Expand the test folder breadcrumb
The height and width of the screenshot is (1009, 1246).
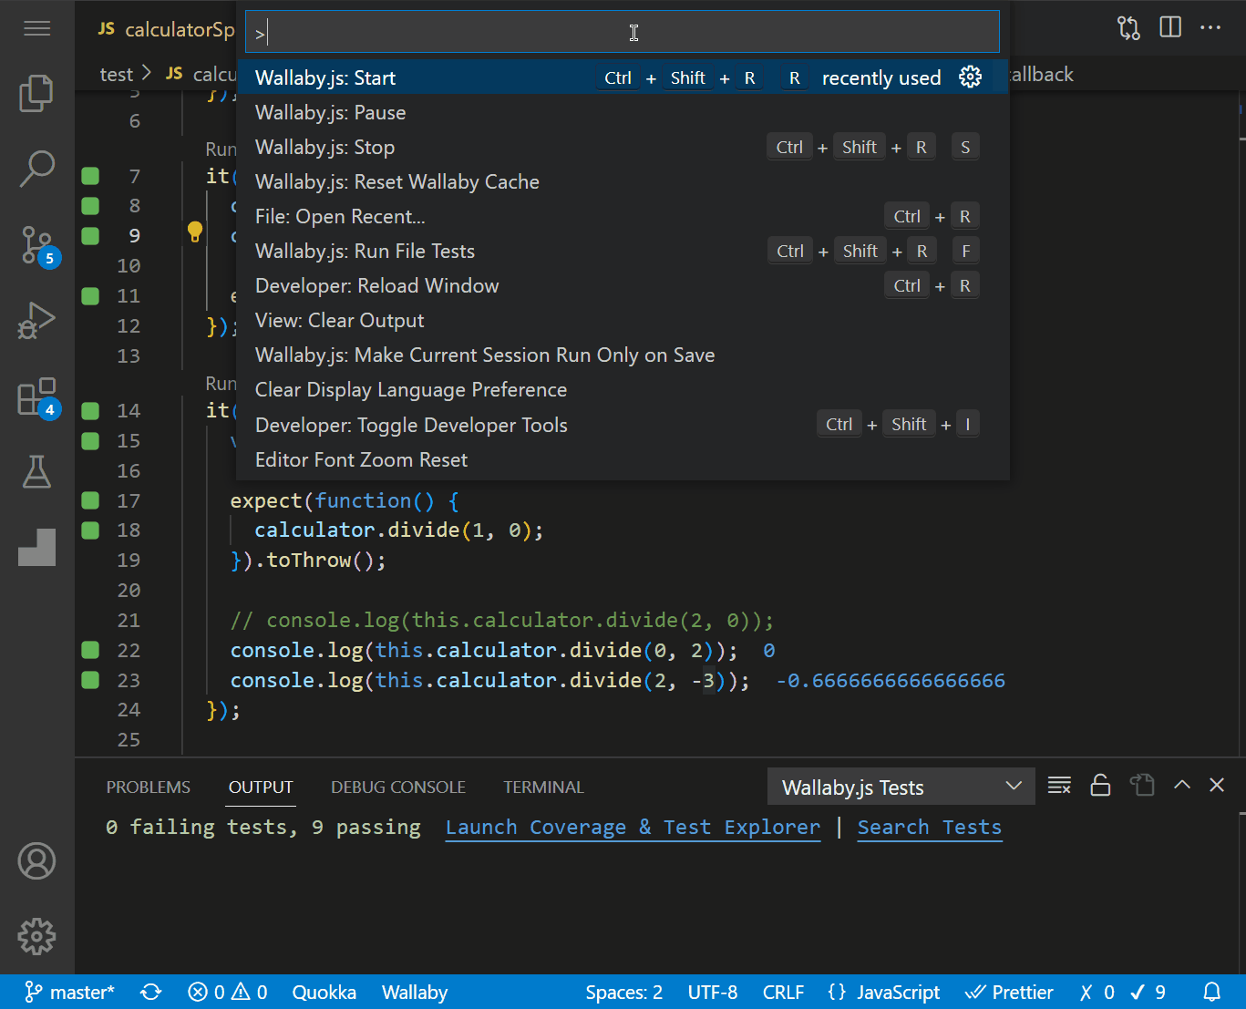pyautogui.click(x=116, y=74)
